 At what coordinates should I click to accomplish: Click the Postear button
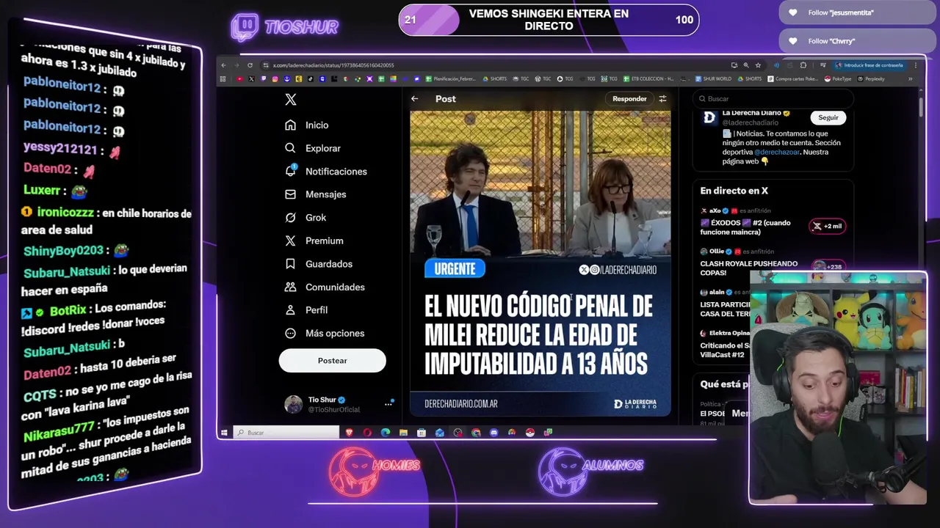(332, 361)
